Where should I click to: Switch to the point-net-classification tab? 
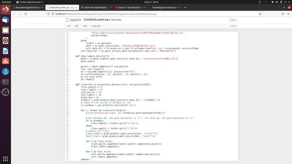tap(96, 8)
